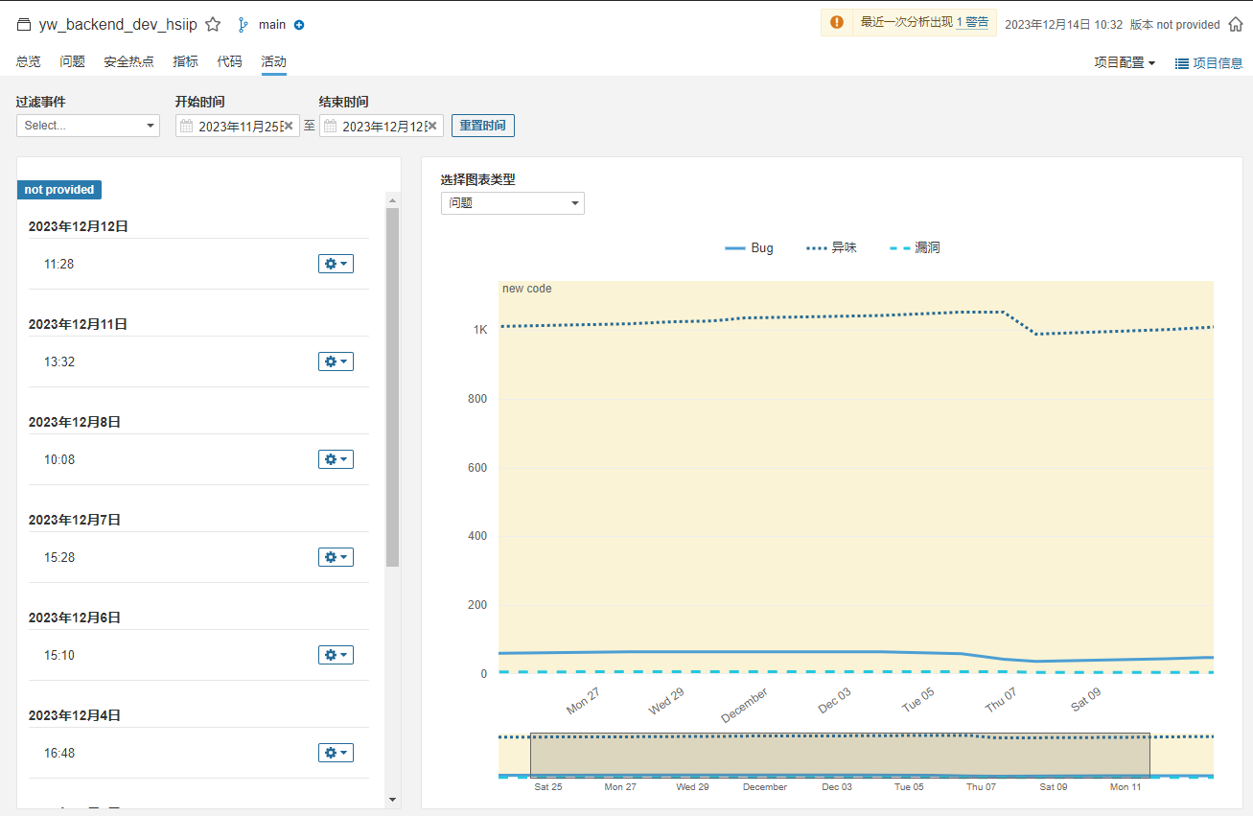Go to home via the house icon
This screenshot has width=1253, height=816.
[x=1236, y=25]
